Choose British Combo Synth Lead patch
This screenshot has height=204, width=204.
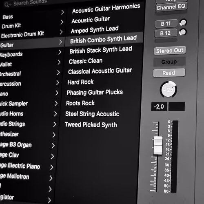(x=103, y=39)
